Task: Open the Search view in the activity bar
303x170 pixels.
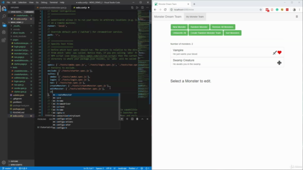Action: point(4,17)
